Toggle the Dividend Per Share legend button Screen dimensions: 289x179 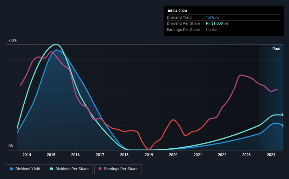[69, 169]
